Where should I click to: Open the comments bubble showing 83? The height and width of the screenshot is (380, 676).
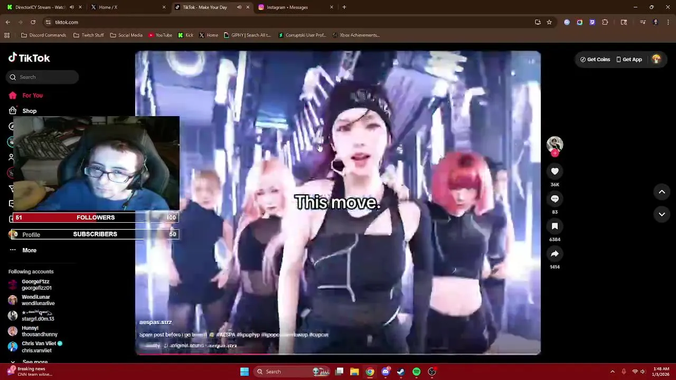[x=555, y=198]
